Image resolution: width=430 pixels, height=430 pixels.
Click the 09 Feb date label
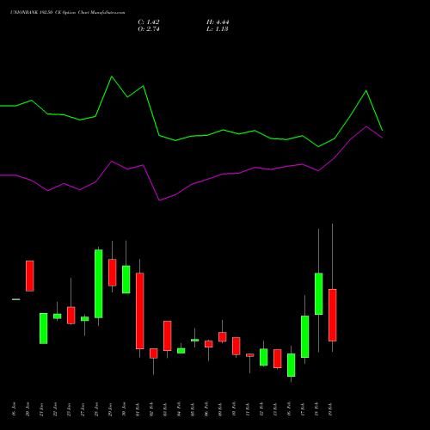point(220,409)
